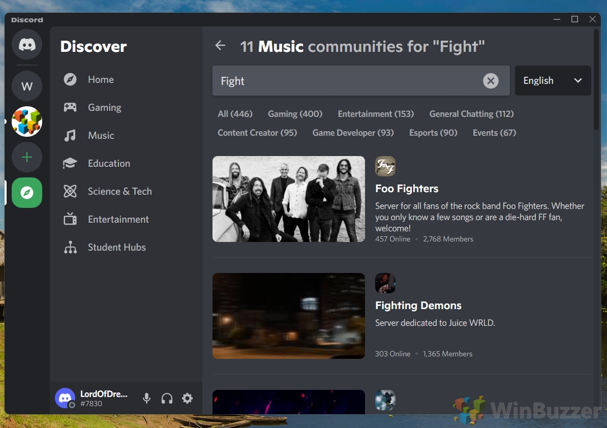
Task: Open the Entertainment category in the Discover sidebar
Action: click(x=126, y=219)
